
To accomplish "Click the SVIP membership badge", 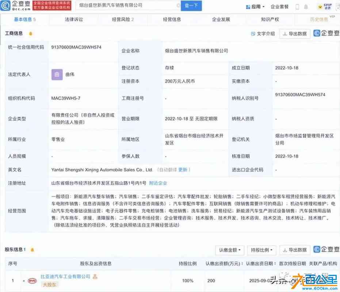I will pyautogui.click(x=325, y=7).
